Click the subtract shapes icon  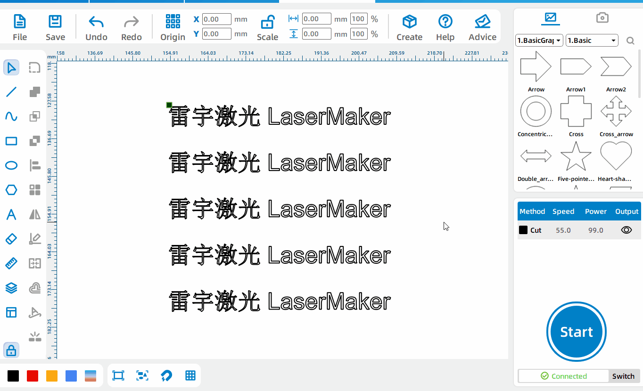(34, 141)
